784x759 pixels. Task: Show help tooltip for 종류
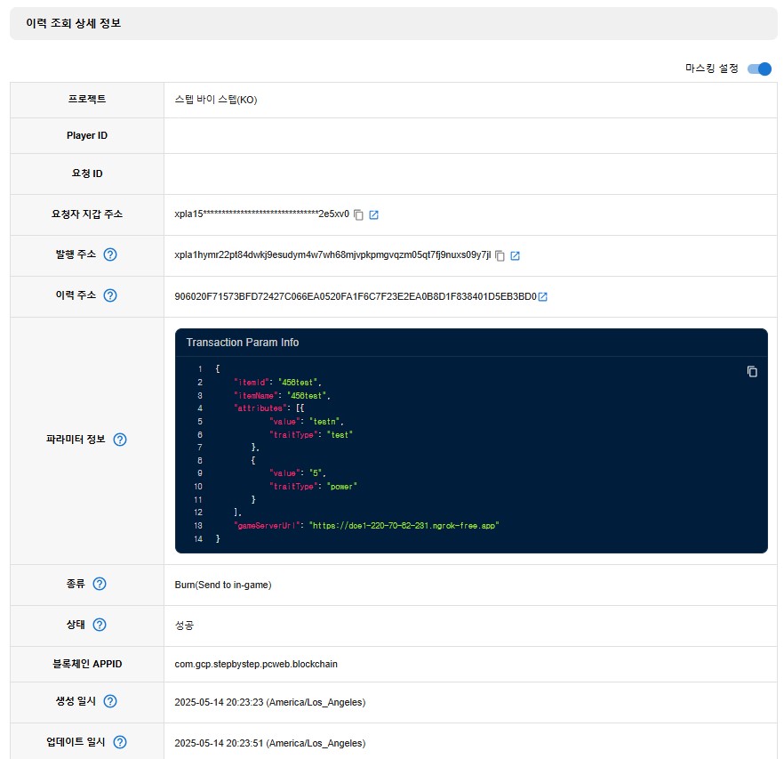coord(100,584)
